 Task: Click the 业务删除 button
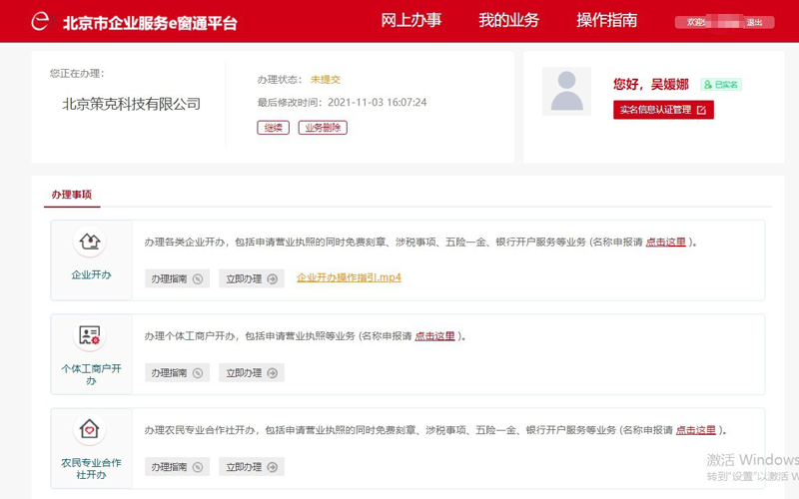(x=323, y=128)
